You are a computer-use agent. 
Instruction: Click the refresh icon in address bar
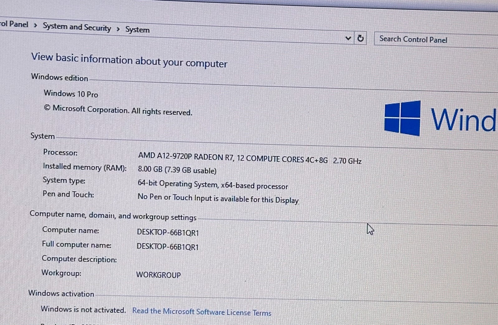point(360,38)
